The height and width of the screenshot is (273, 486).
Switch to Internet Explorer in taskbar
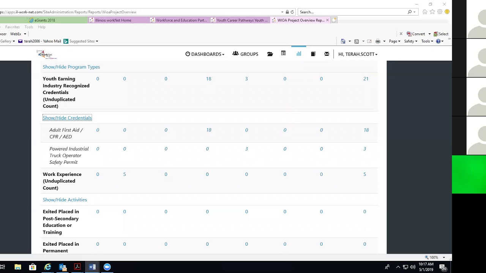48,267
